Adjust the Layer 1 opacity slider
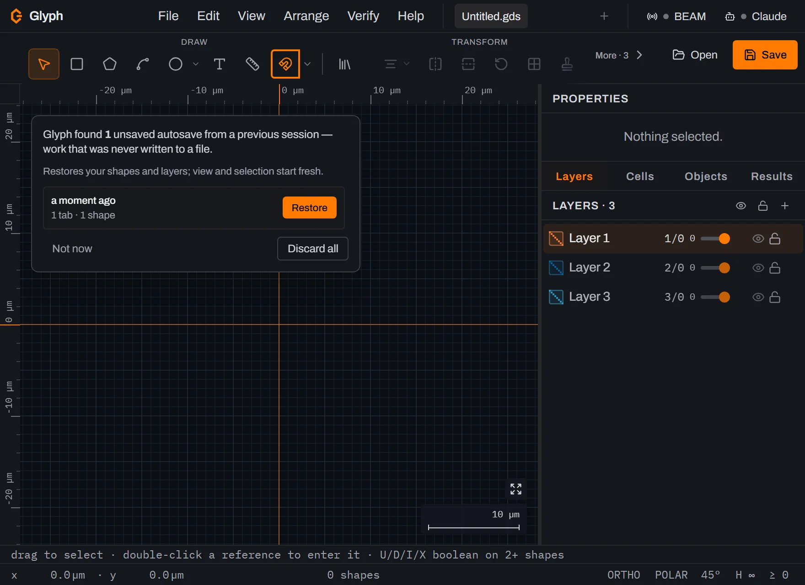Viewport: 805px width, 585px height. pos(715,239)
